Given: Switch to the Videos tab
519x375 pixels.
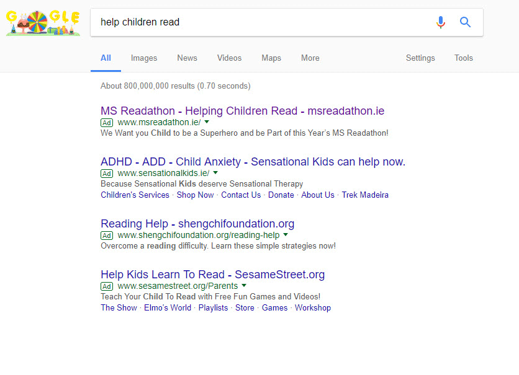Looking at the screenshot, I should 229,58.
